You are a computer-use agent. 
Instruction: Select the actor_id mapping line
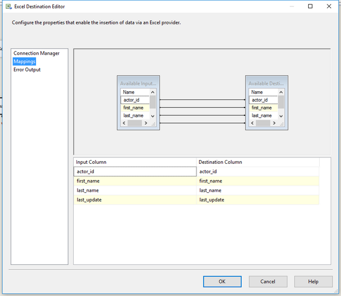(202, 100)
